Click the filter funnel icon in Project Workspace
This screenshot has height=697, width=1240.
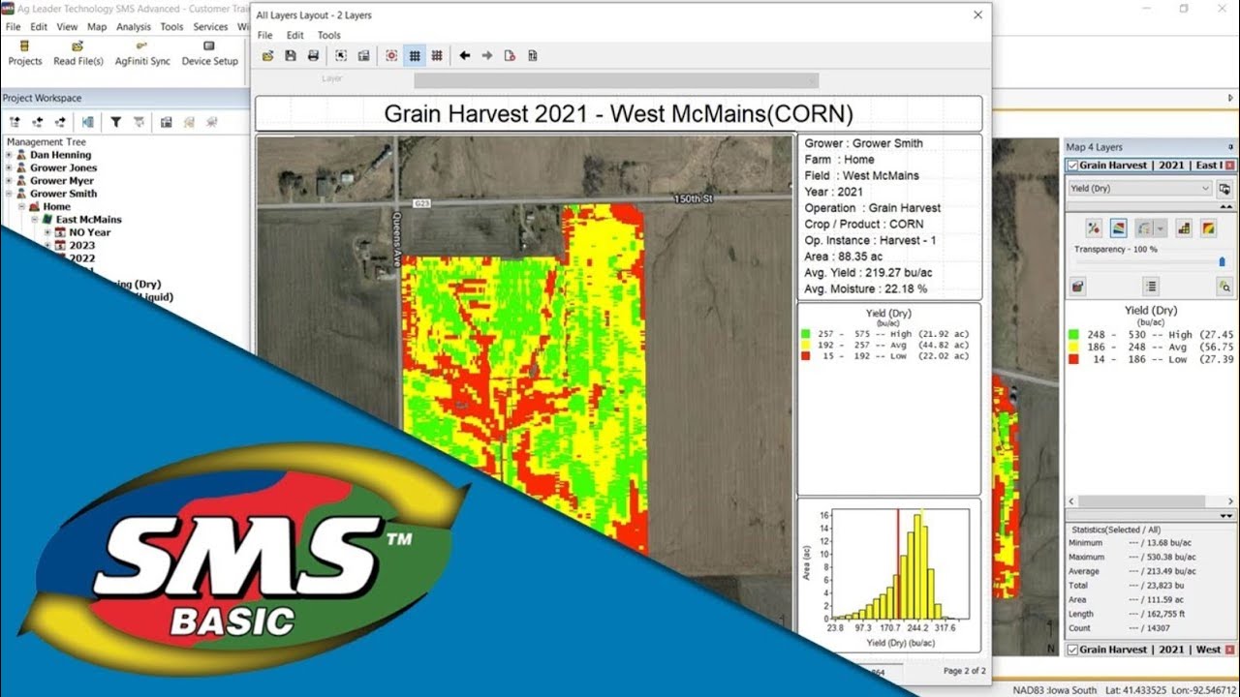pos(115,122)
